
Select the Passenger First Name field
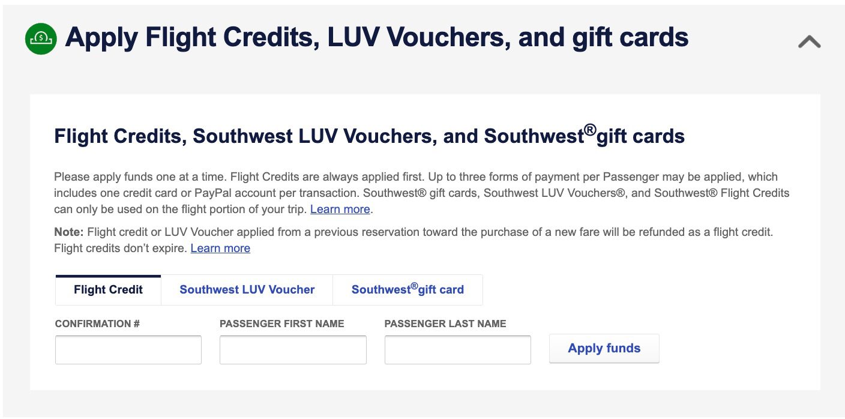coord(293,349)
